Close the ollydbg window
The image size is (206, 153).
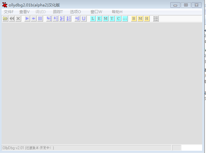(196, 5)
